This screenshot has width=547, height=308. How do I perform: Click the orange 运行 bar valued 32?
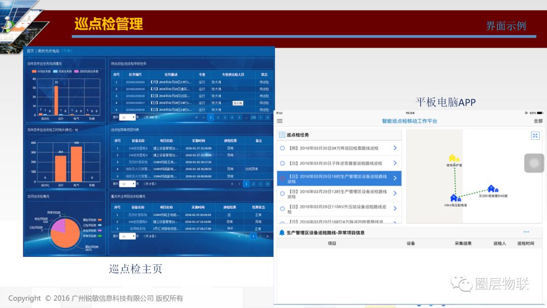(x=56, y=100)
